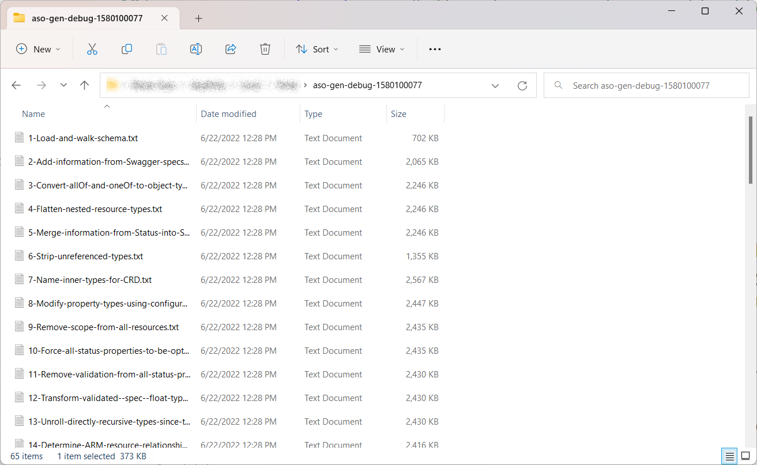Screen dimensions: 757x465
Task: Click icon of 9-Remove-scope-from-all-resources.txt
Action: coord(20,327)
